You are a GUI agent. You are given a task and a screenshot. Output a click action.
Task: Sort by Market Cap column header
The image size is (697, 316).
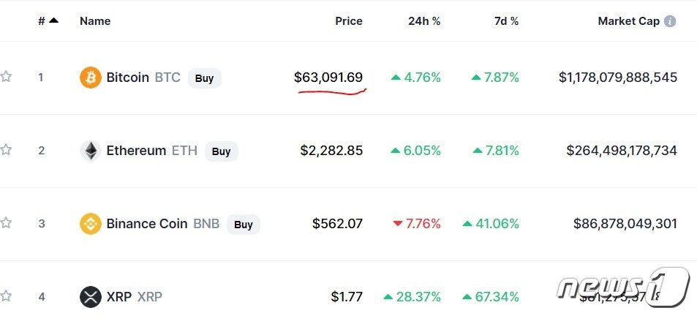pos(628,21)
